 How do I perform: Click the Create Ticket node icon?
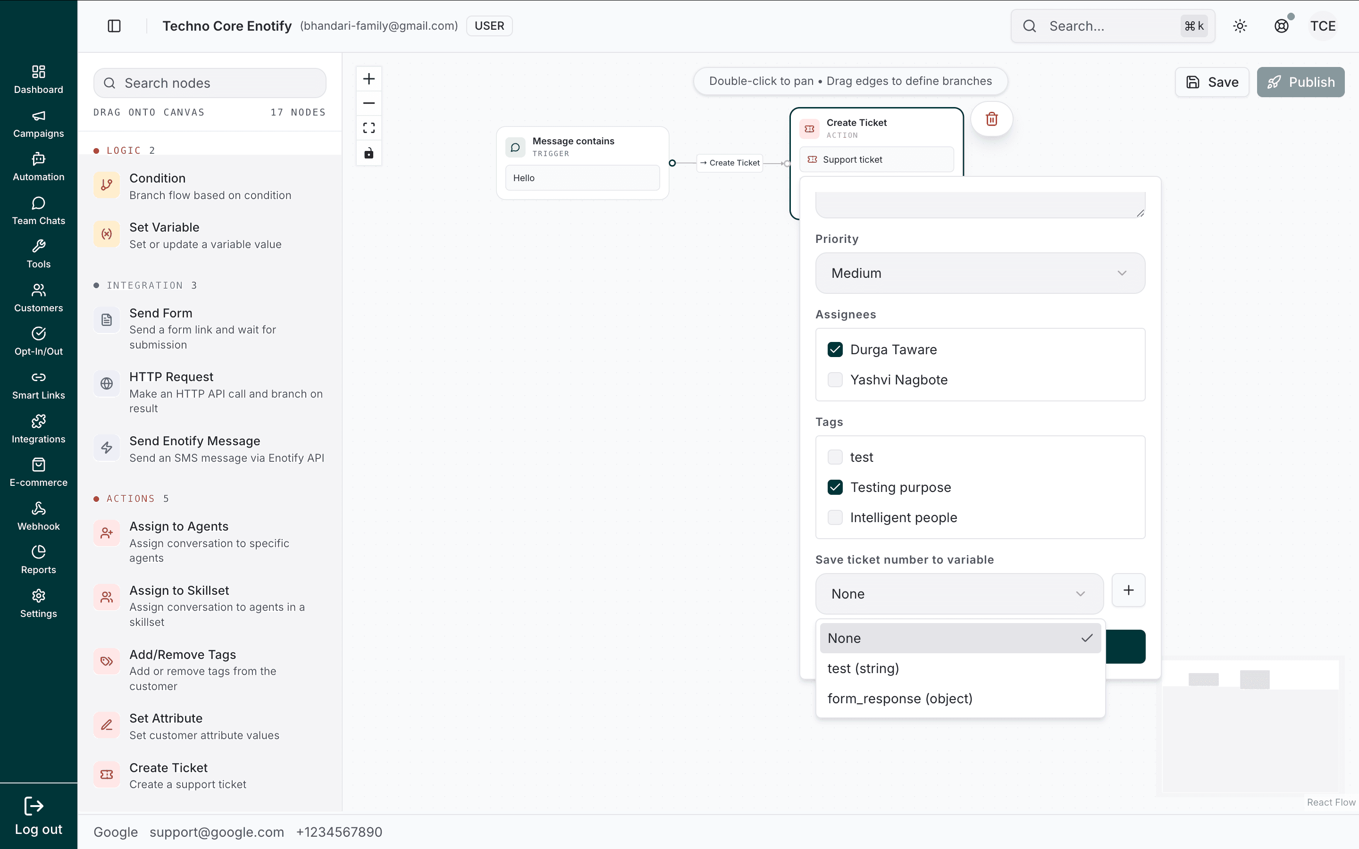(809, 129)
